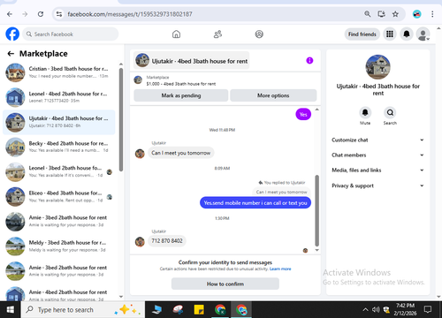Open Eliceo 4bed 3bath house conversation
Image resolution: width=442 pixels, height=318 pixels.
(x=59, y=197)
